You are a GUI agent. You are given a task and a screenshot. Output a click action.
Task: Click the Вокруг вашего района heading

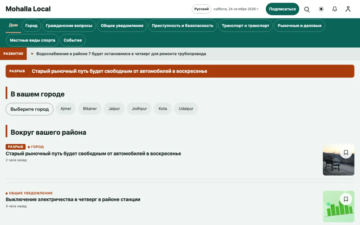point(48,132)
